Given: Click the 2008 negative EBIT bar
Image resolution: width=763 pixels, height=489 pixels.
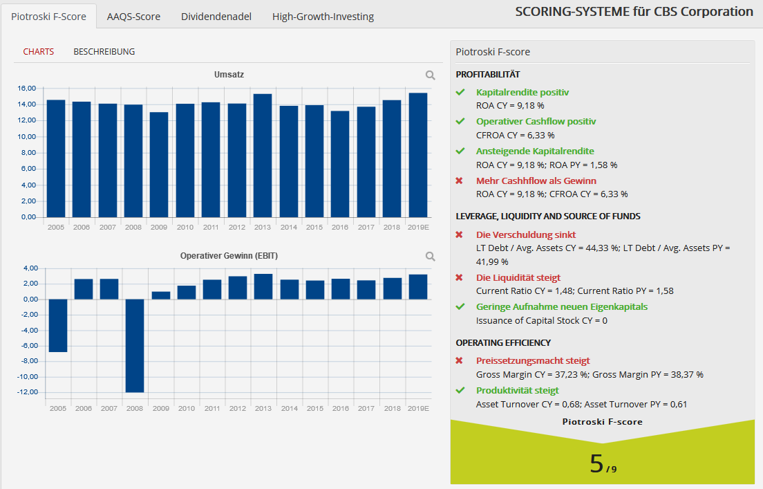Looking at the screenshot, I should pyautogui.click(x=135, y=346).
